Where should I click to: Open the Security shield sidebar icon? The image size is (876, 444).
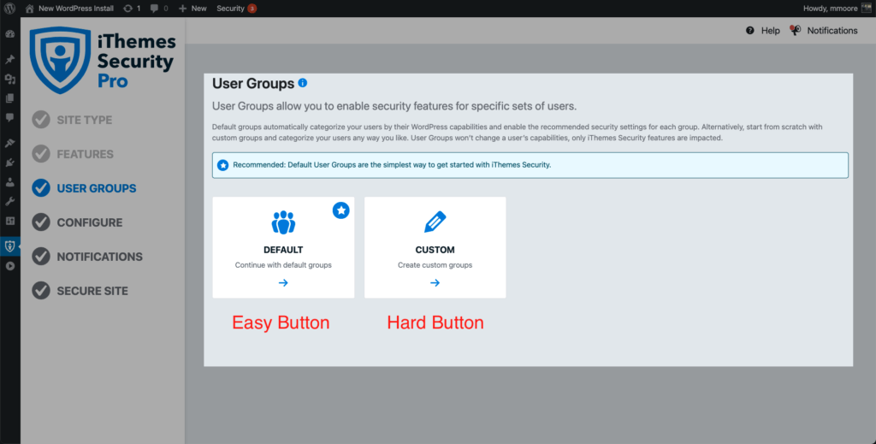coord(9,246)
